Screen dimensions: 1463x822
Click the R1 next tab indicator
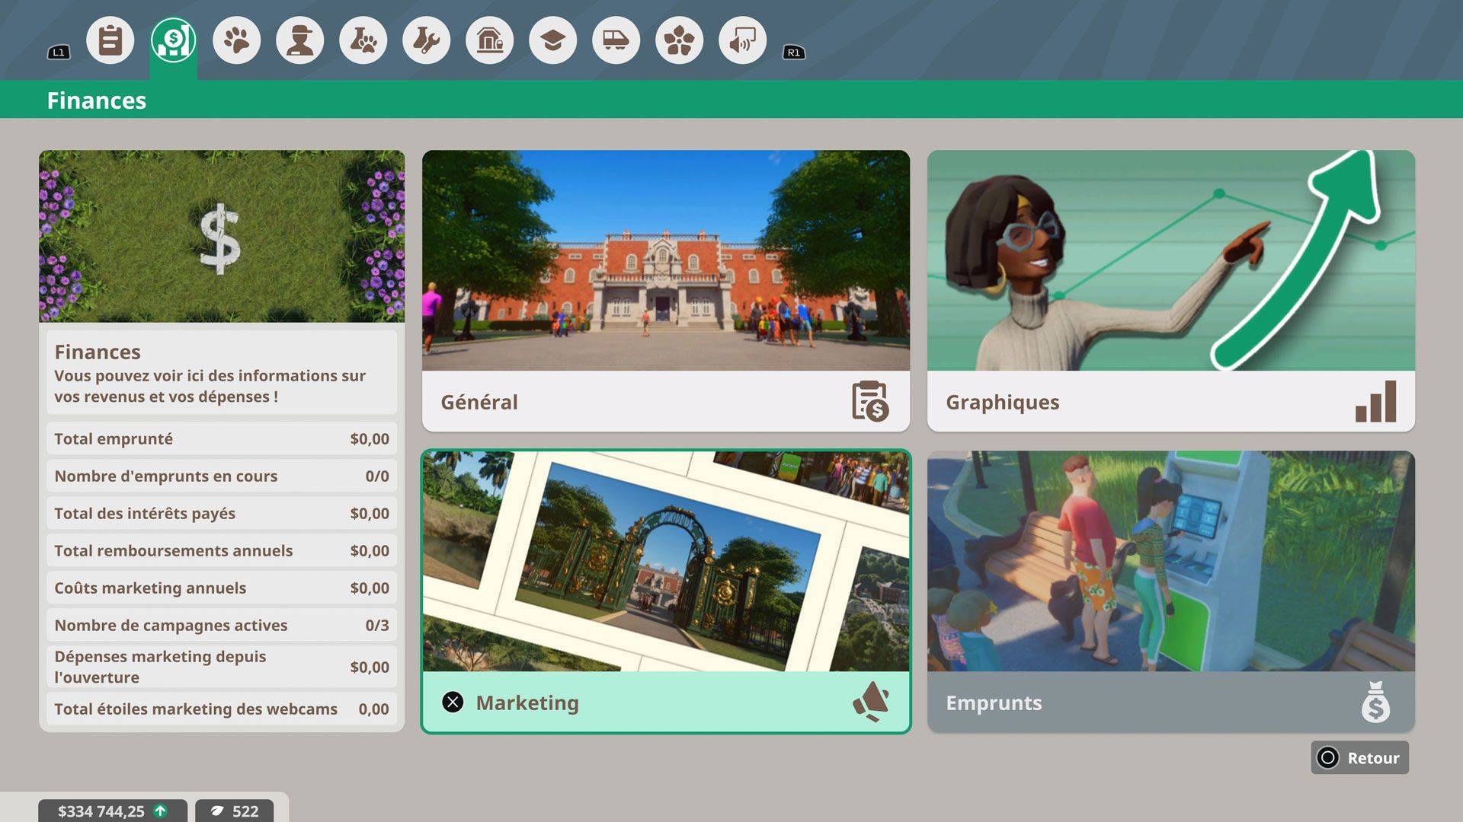pyautogui.click(x=794, y=53)
